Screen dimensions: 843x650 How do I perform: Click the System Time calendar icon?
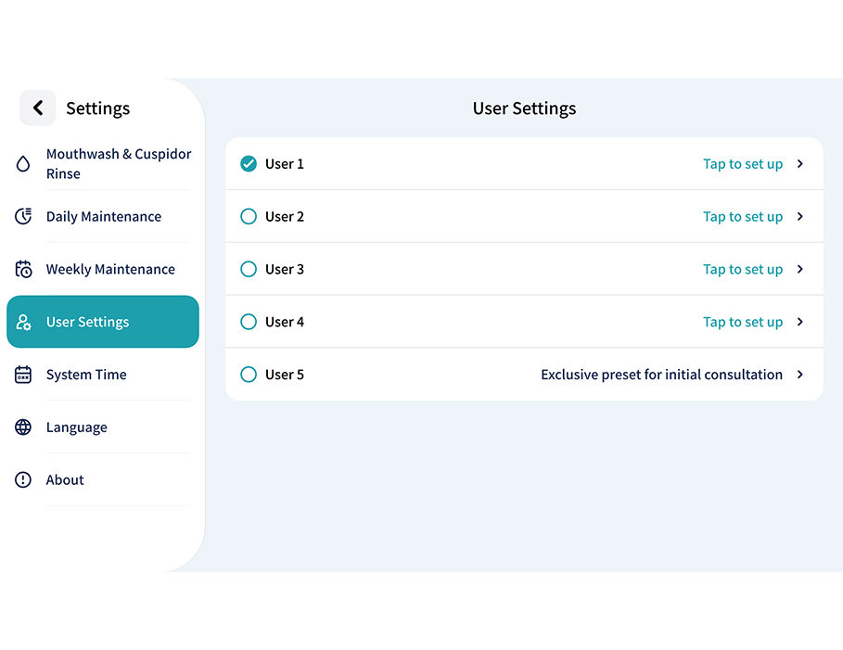click(x=23, y=376)
